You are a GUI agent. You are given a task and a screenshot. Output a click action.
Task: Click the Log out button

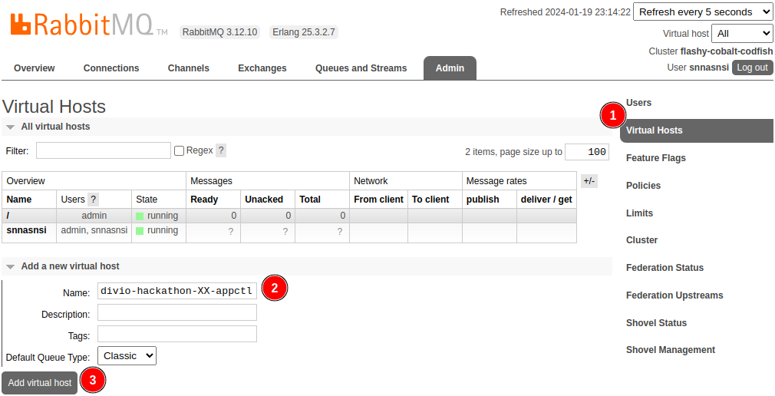coord(752,68)
